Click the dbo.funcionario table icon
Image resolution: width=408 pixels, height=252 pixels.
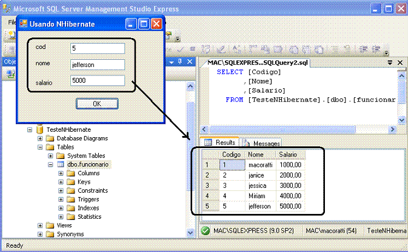tap(61, 164)
